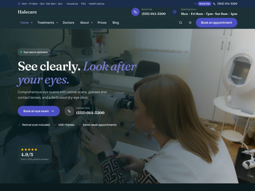This screenshot has width=255, height=191.
Task: Click the round clock icon by Opening hours
Action: 174,12
